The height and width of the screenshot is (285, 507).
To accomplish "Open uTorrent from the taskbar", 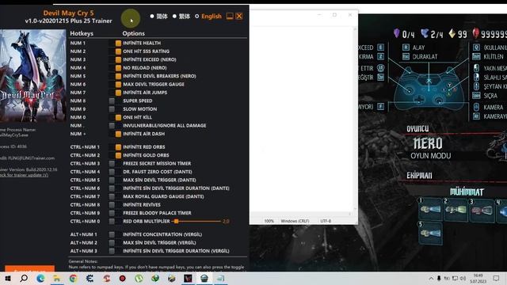I will [139, 278].
